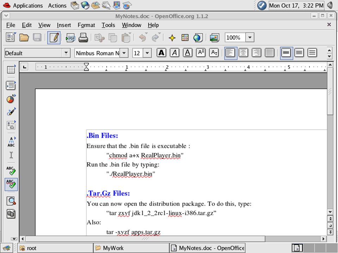Open the Edit menu

pos(27,25)
